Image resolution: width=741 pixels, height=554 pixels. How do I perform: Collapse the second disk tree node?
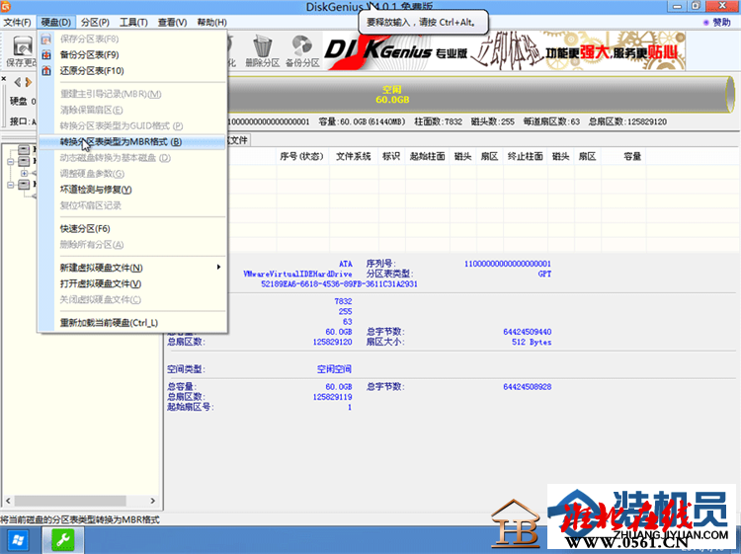(x=11, y=162)
